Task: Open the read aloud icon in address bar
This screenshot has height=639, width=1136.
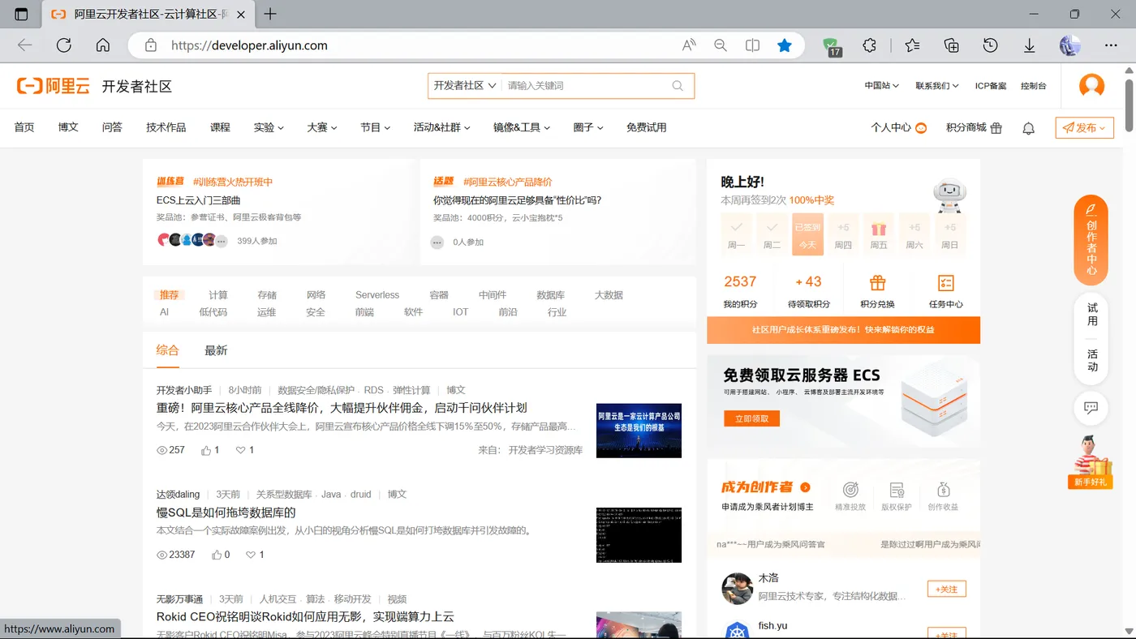Action: [x=689, y=45]
